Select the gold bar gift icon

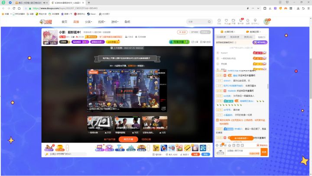click(x=187, y=148)
